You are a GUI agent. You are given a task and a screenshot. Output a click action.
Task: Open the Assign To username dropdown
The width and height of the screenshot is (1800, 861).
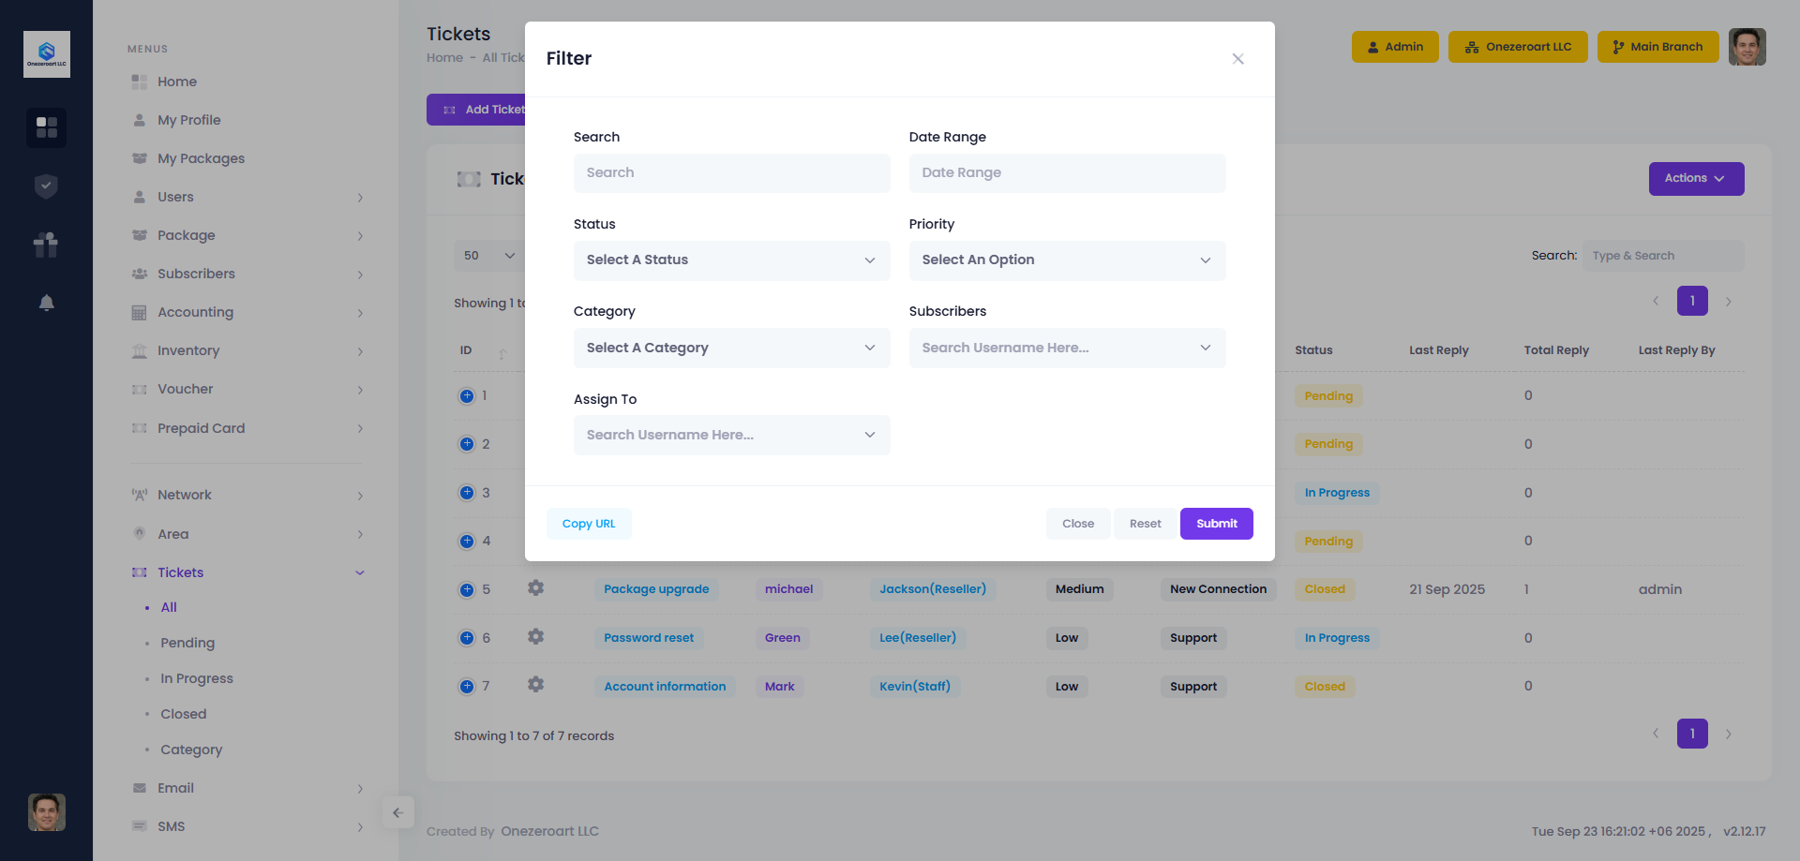pos(731,435)
